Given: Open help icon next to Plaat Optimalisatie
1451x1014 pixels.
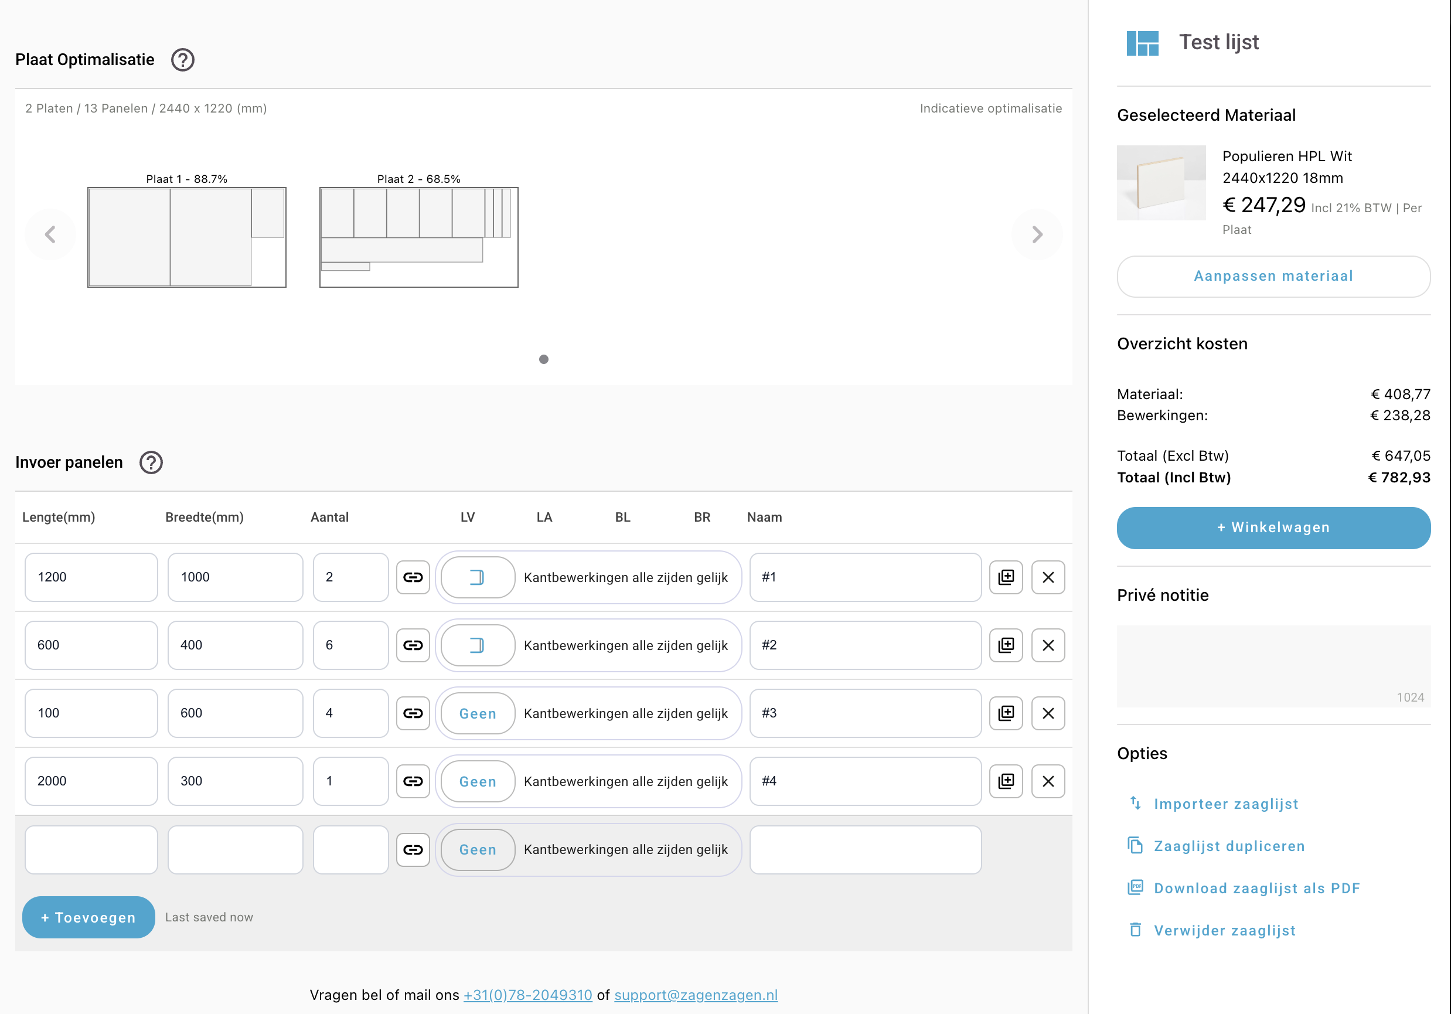Looking at the screenshot, I should 183,60.
